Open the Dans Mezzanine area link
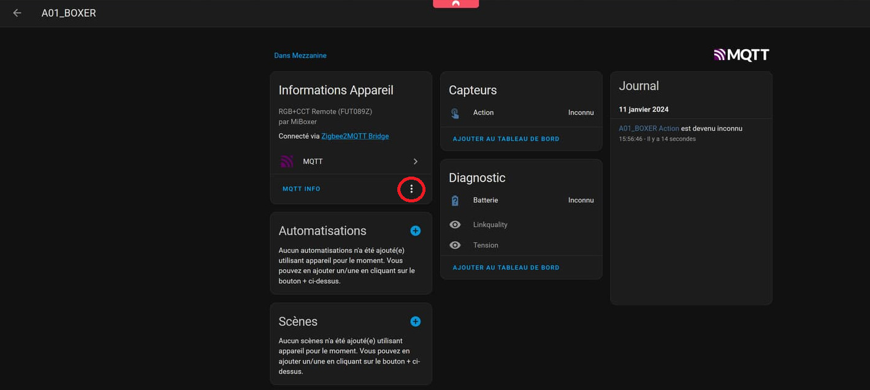Viewport: 870px width, 390px height. (x=300, y=56)
